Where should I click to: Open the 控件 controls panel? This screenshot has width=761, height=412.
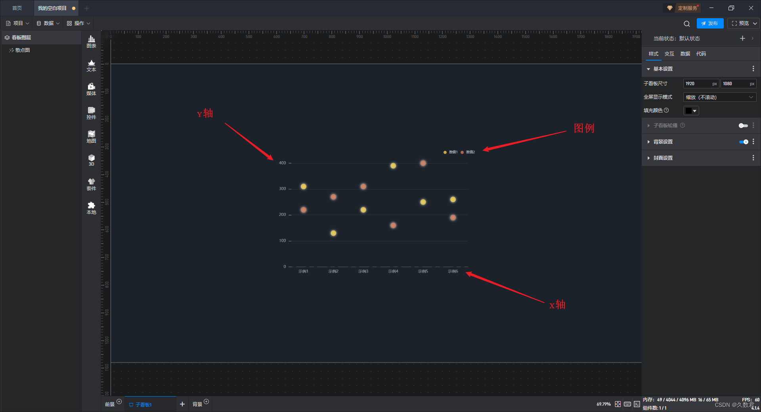click(91, 113)
